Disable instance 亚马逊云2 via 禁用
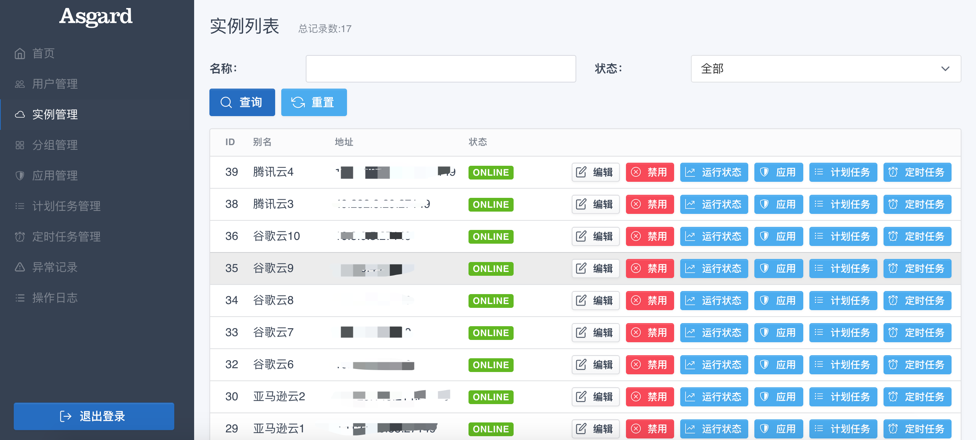976x440 pixels. pyautogui.click(x=650, y=397)
